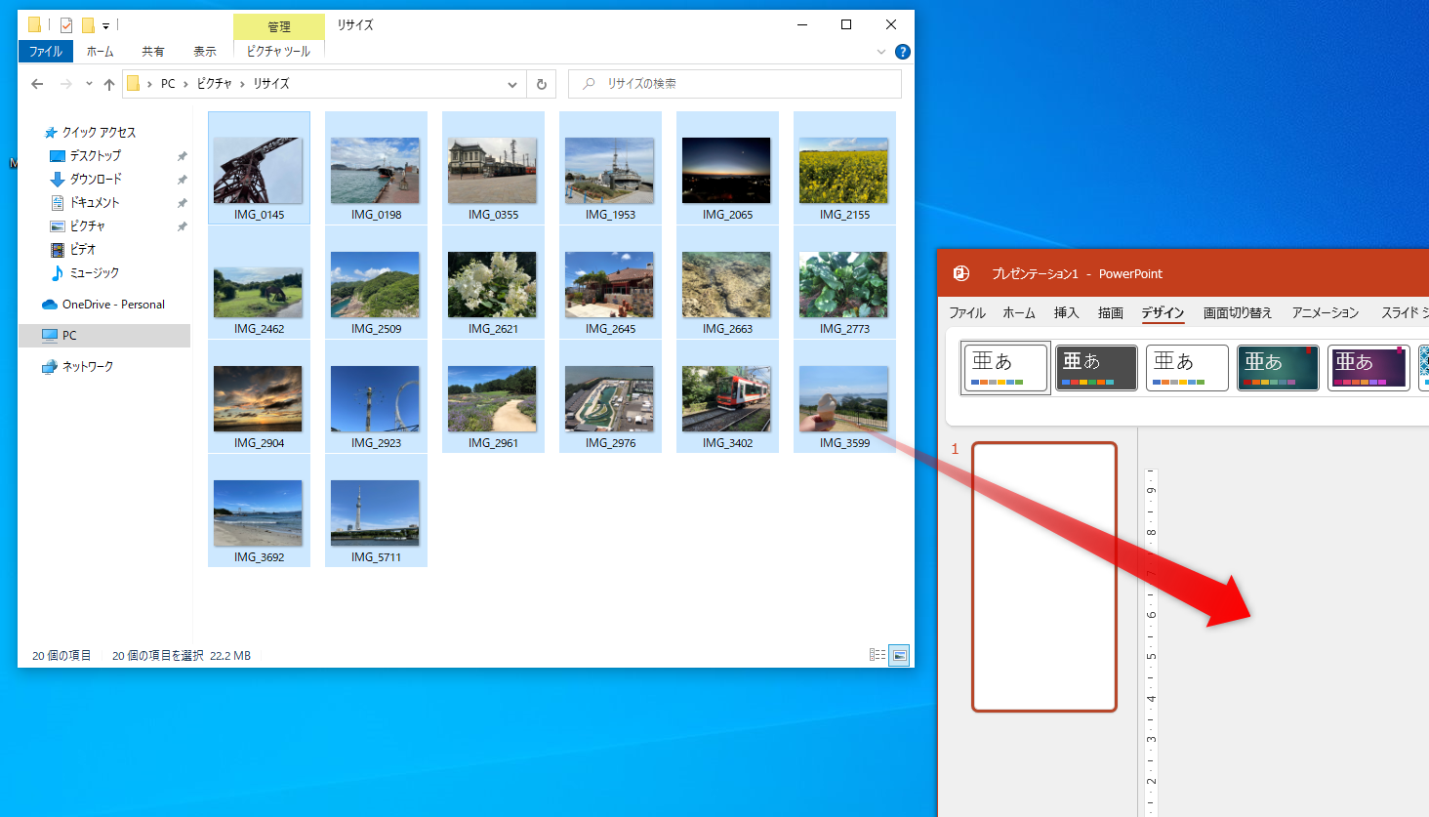Navigate to ピクチャ via the breadcrumb path
Screen dimensions: 1429x817
(214, 84)
